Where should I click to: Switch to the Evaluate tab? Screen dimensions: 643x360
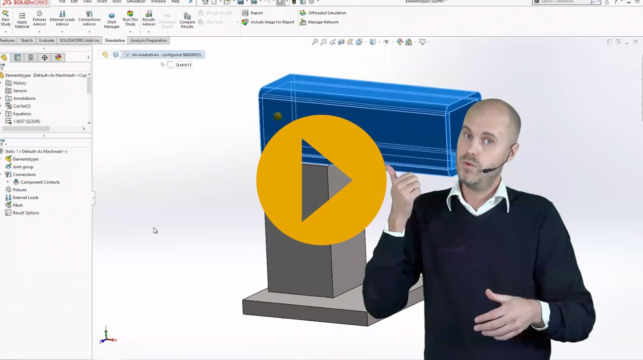click(46, 40)
